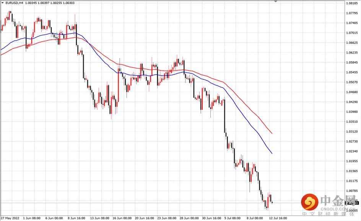
Task: Click the black current price tag on axis
Action: [x=352, y=203]
